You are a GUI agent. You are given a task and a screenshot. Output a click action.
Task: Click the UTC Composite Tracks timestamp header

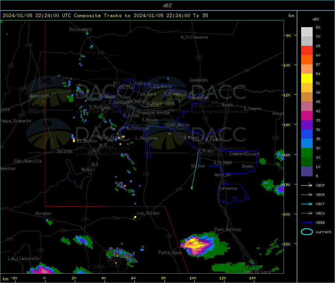105,16
